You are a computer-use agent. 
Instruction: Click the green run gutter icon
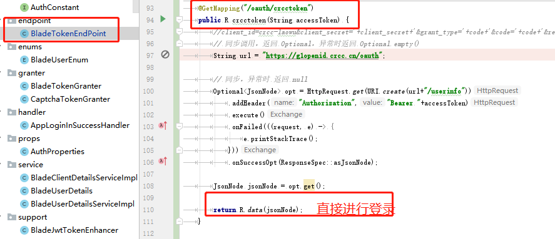pyautogui.click(x=163, y=19)
